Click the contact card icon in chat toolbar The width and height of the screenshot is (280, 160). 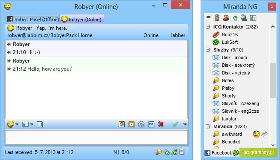click(25, 124)
